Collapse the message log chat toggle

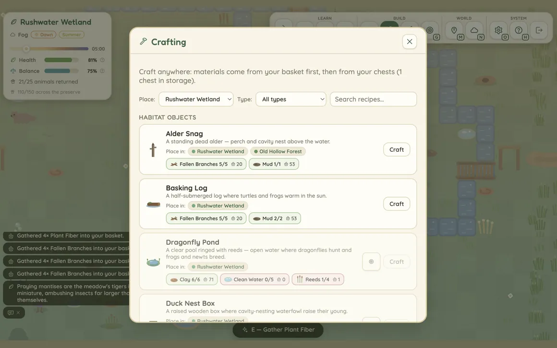click(x=14, y=312)
